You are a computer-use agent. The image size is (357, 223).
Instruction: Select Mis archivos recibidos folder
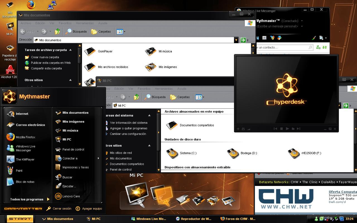pyautogui.click(x=106, y=67)
